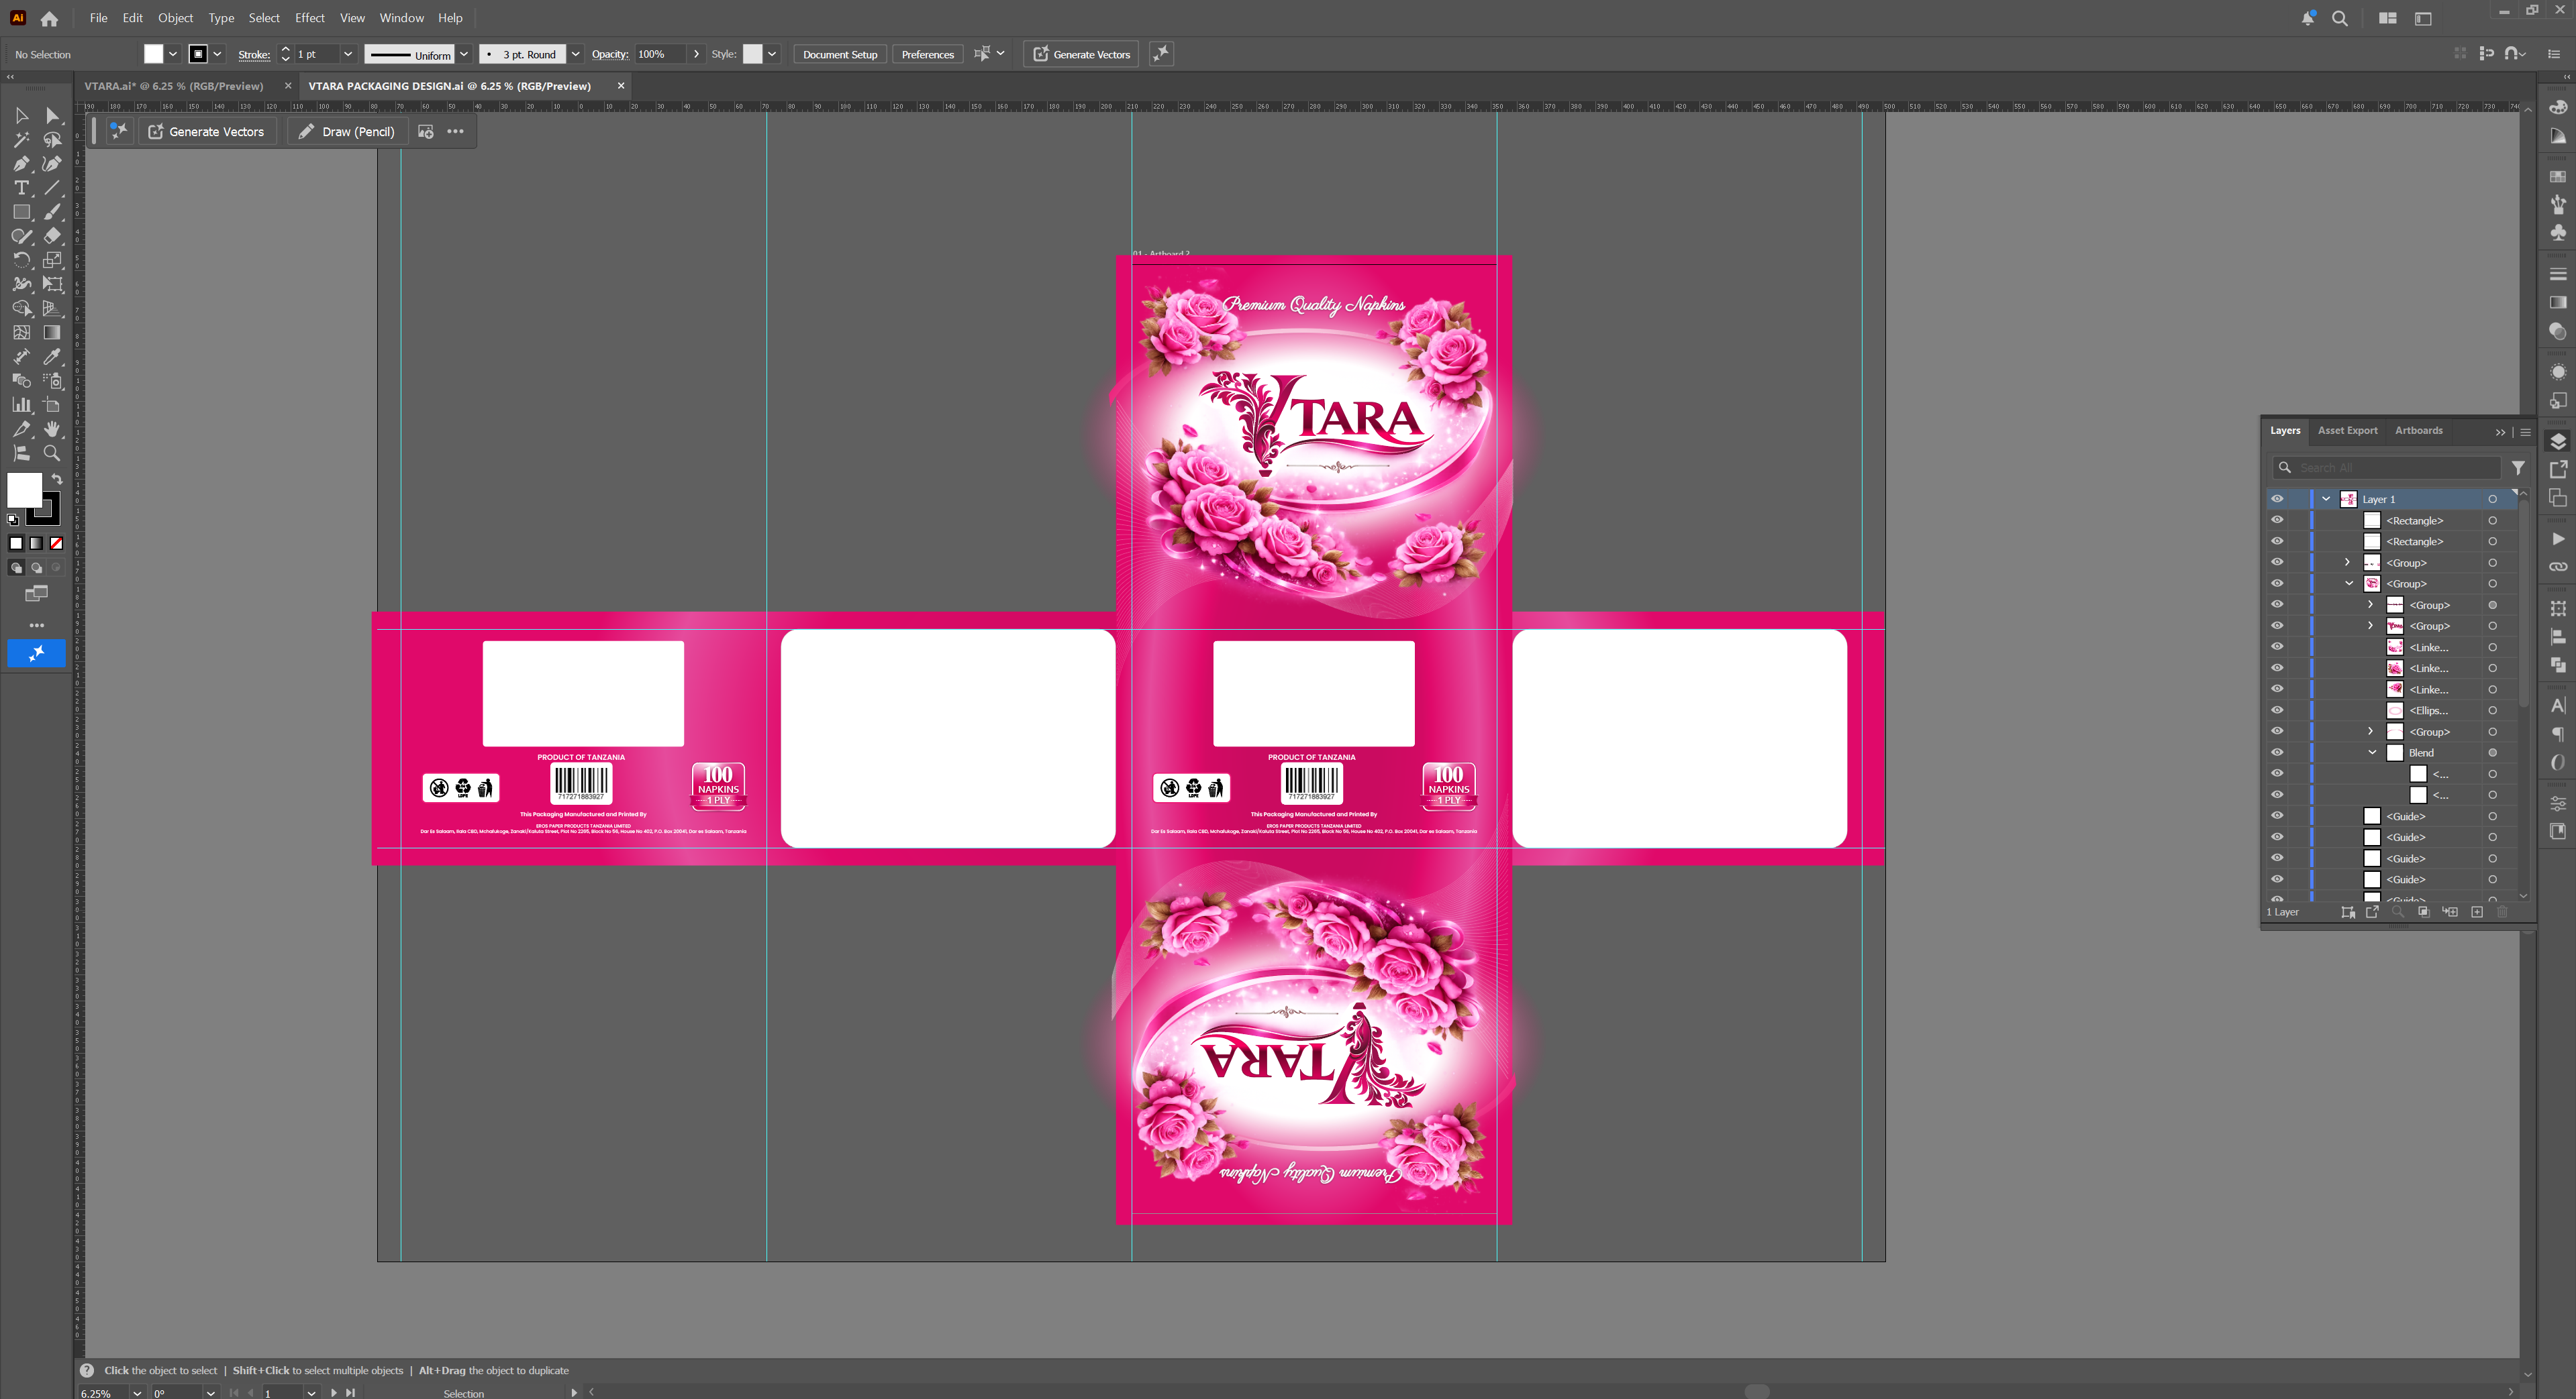Toggle visibility of the Ellipse sublayer

pyautogui.click(x=2277, y=710)
